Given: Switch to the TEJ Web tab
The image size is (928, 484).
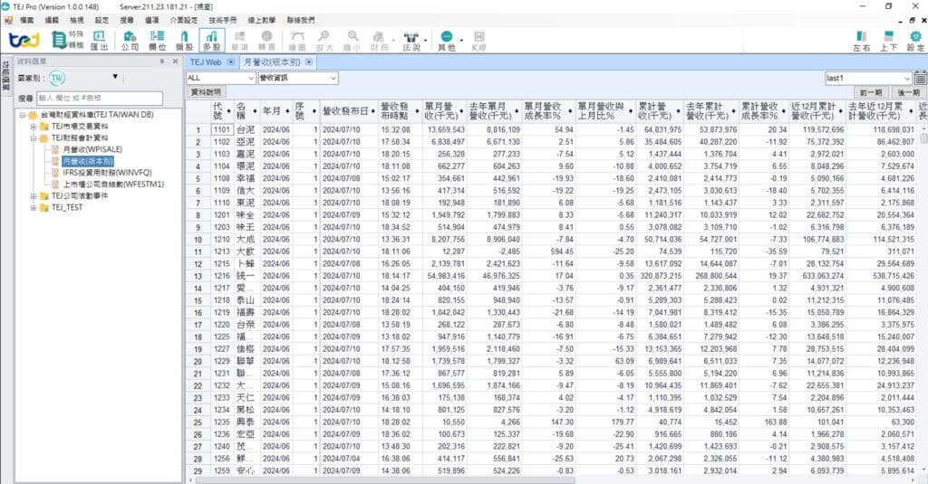Looking at the screenshot, I should pos(206,62).
